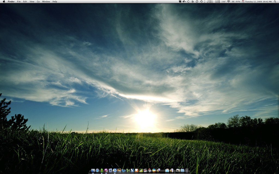Open Adium green duck icon in Dock
279x174 pixels.
pyautogui.click(x=102, y=170)
